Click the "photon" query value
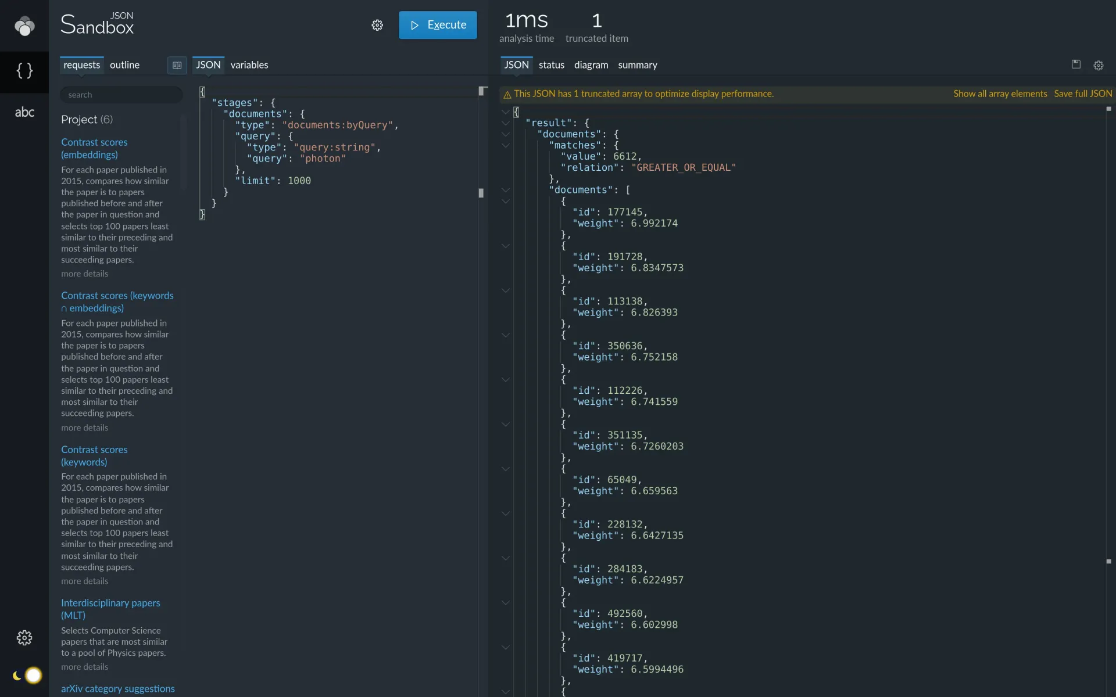1116x697 pixels. click(x=323, y=159)
